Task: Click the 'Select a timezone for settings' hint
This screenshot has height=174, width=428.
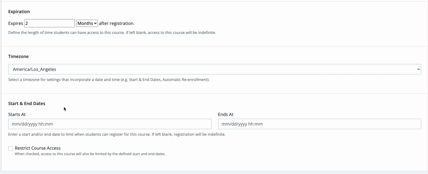Action: (x=109, y=80)
